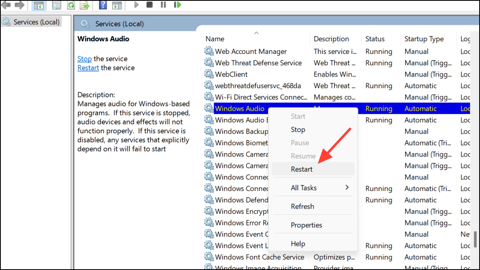The width and height of the screenshot is (480, 270).
Task: Click Manual startup type for Web Account Manager
Action: pos(416,51)
